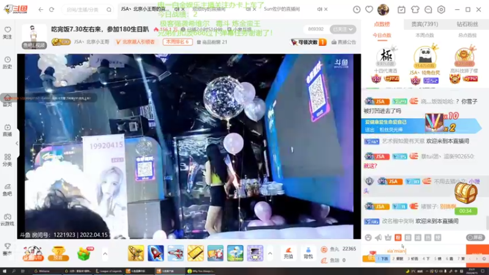Open the user avatar profile
Image resolution: width=489 pixels, height=275 pixels.
point(383,10)
